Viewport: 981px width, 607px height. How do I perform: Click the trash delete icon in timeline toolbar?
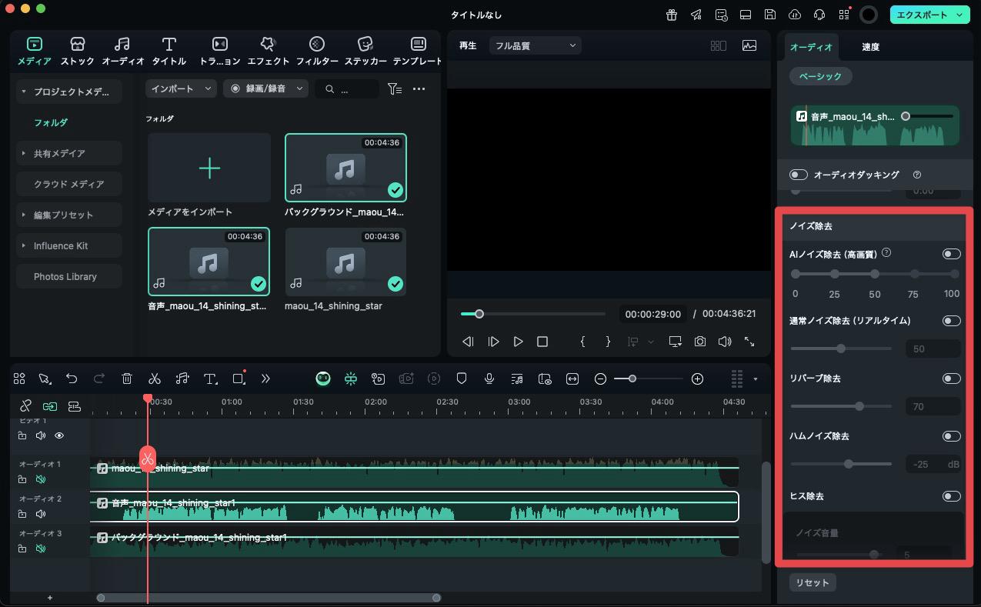click(x=127, y=379)
